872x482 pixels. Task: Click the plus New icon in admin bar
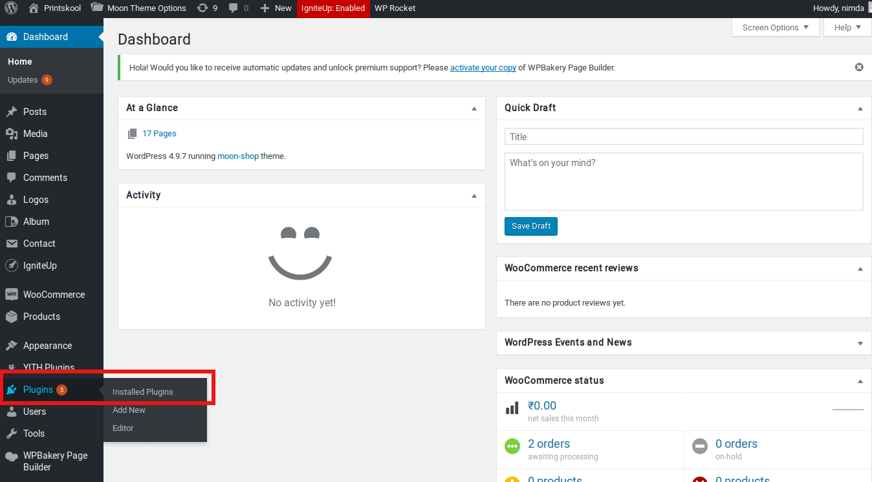pos(265,8)
